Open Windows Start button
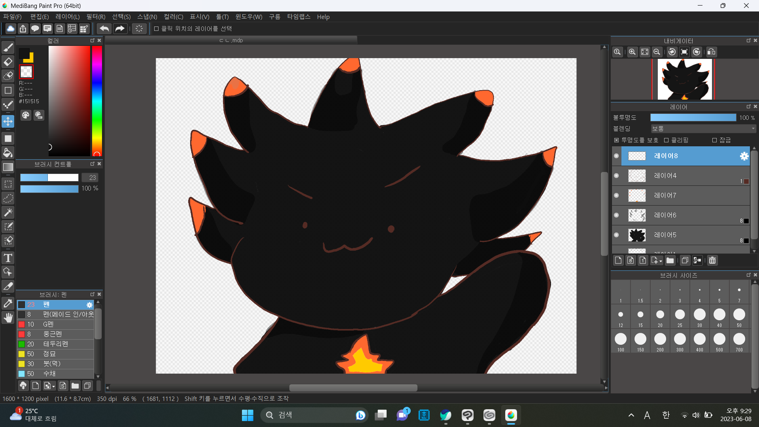 pos(247,415)
